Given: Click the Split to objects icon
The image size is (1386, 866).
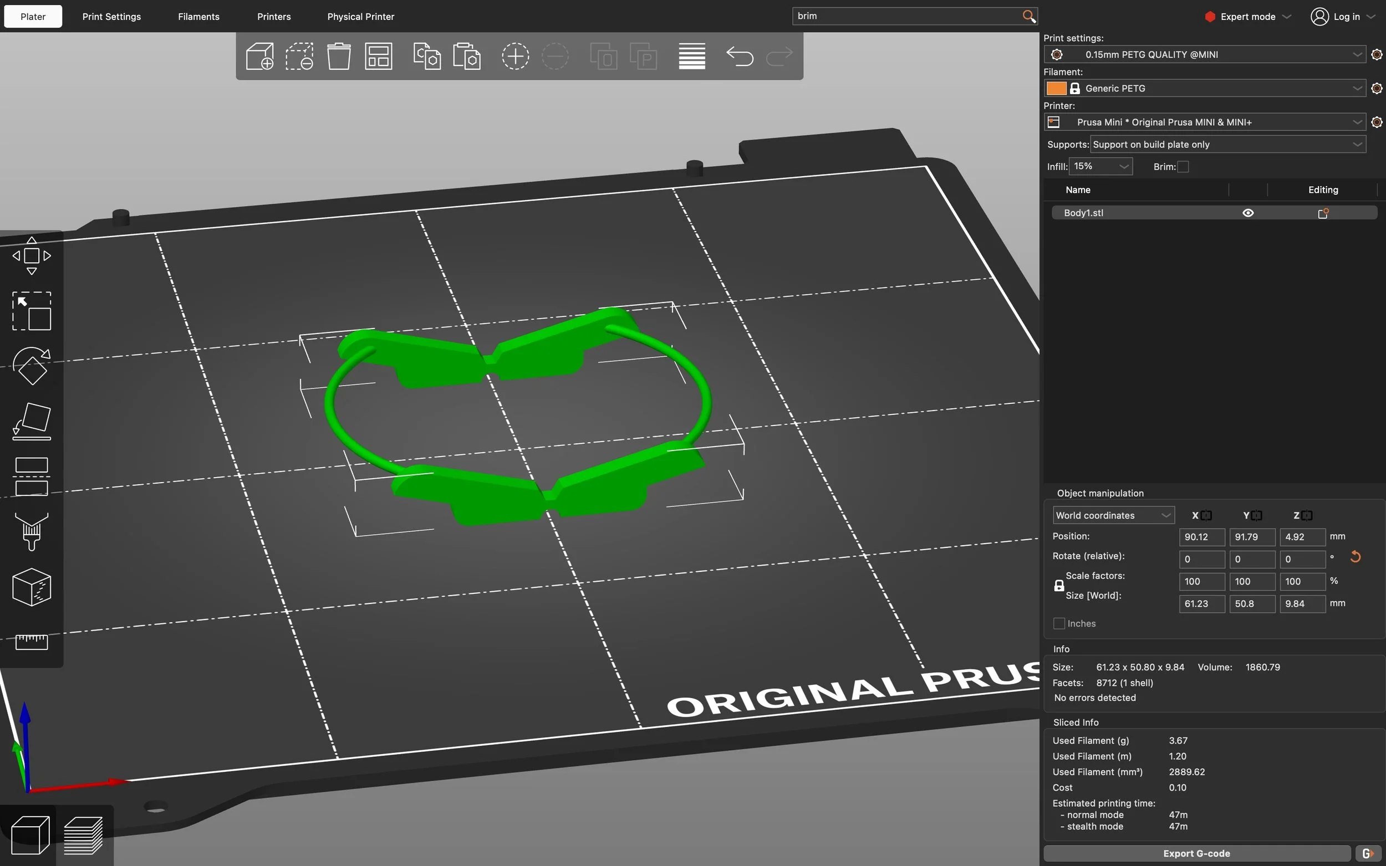Looking at the screenshot, I should [x=603, y=56].
